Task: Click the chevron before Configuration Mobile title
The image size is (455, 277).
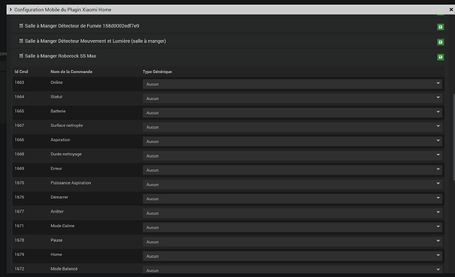Action: [11, 9]
